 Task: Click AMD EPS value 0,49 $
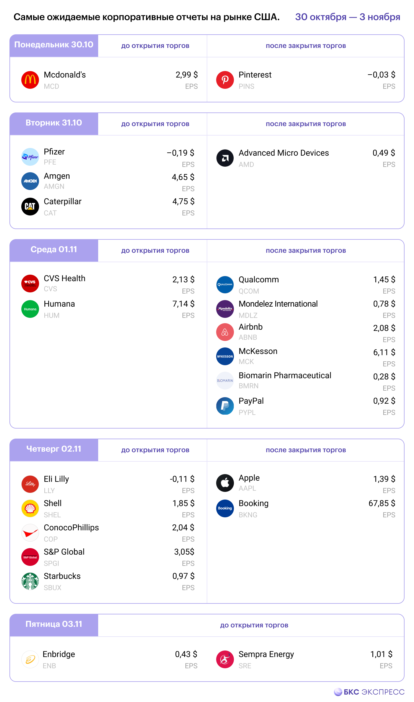[x=384, y=153]
